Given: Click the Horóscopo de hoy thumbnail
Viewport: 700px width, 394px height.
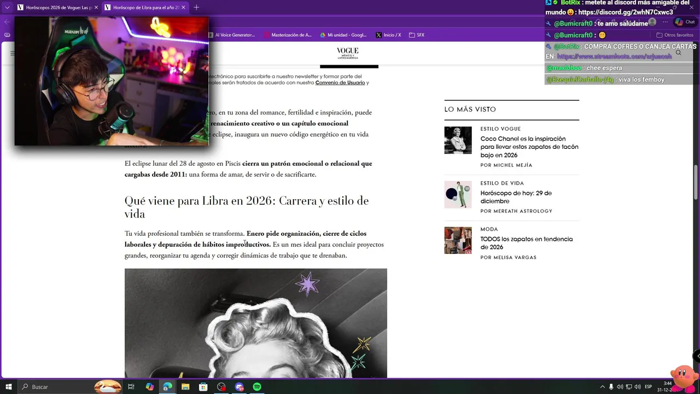Looking at the screenshot, I should (458, 194).
